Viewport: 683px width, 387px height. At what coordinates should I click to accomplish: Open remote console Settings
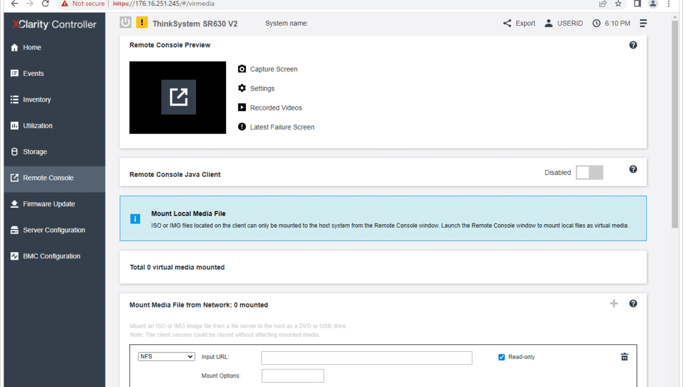[256, 88]
